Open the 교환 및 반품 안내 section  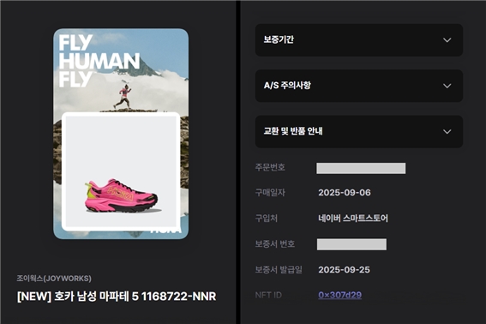[x=359, y=131]
